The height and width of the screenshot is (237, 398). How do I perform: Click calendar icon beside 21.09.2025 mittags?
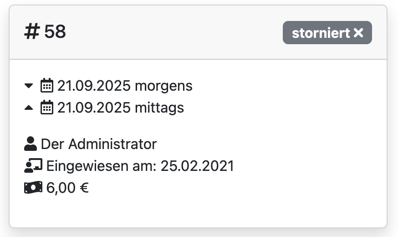point(47,107)
